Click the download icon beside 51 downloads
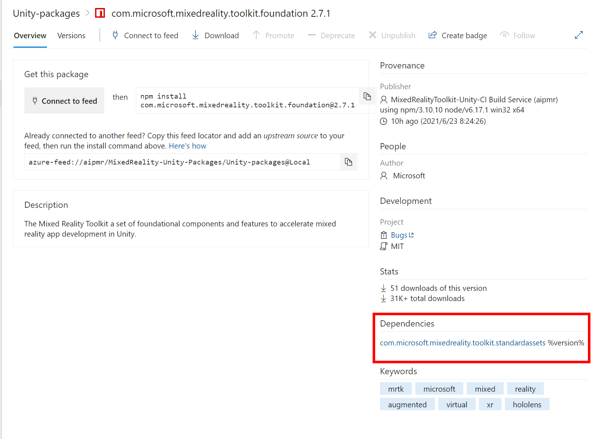Viewport: 593px width, 439px height. pyautogui.click(x=384, y=288)
